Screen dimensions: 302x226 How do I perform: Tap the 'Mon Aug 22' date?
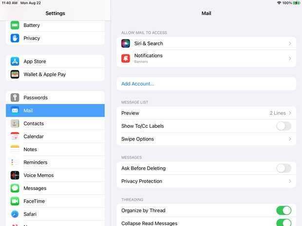(31, 3)
